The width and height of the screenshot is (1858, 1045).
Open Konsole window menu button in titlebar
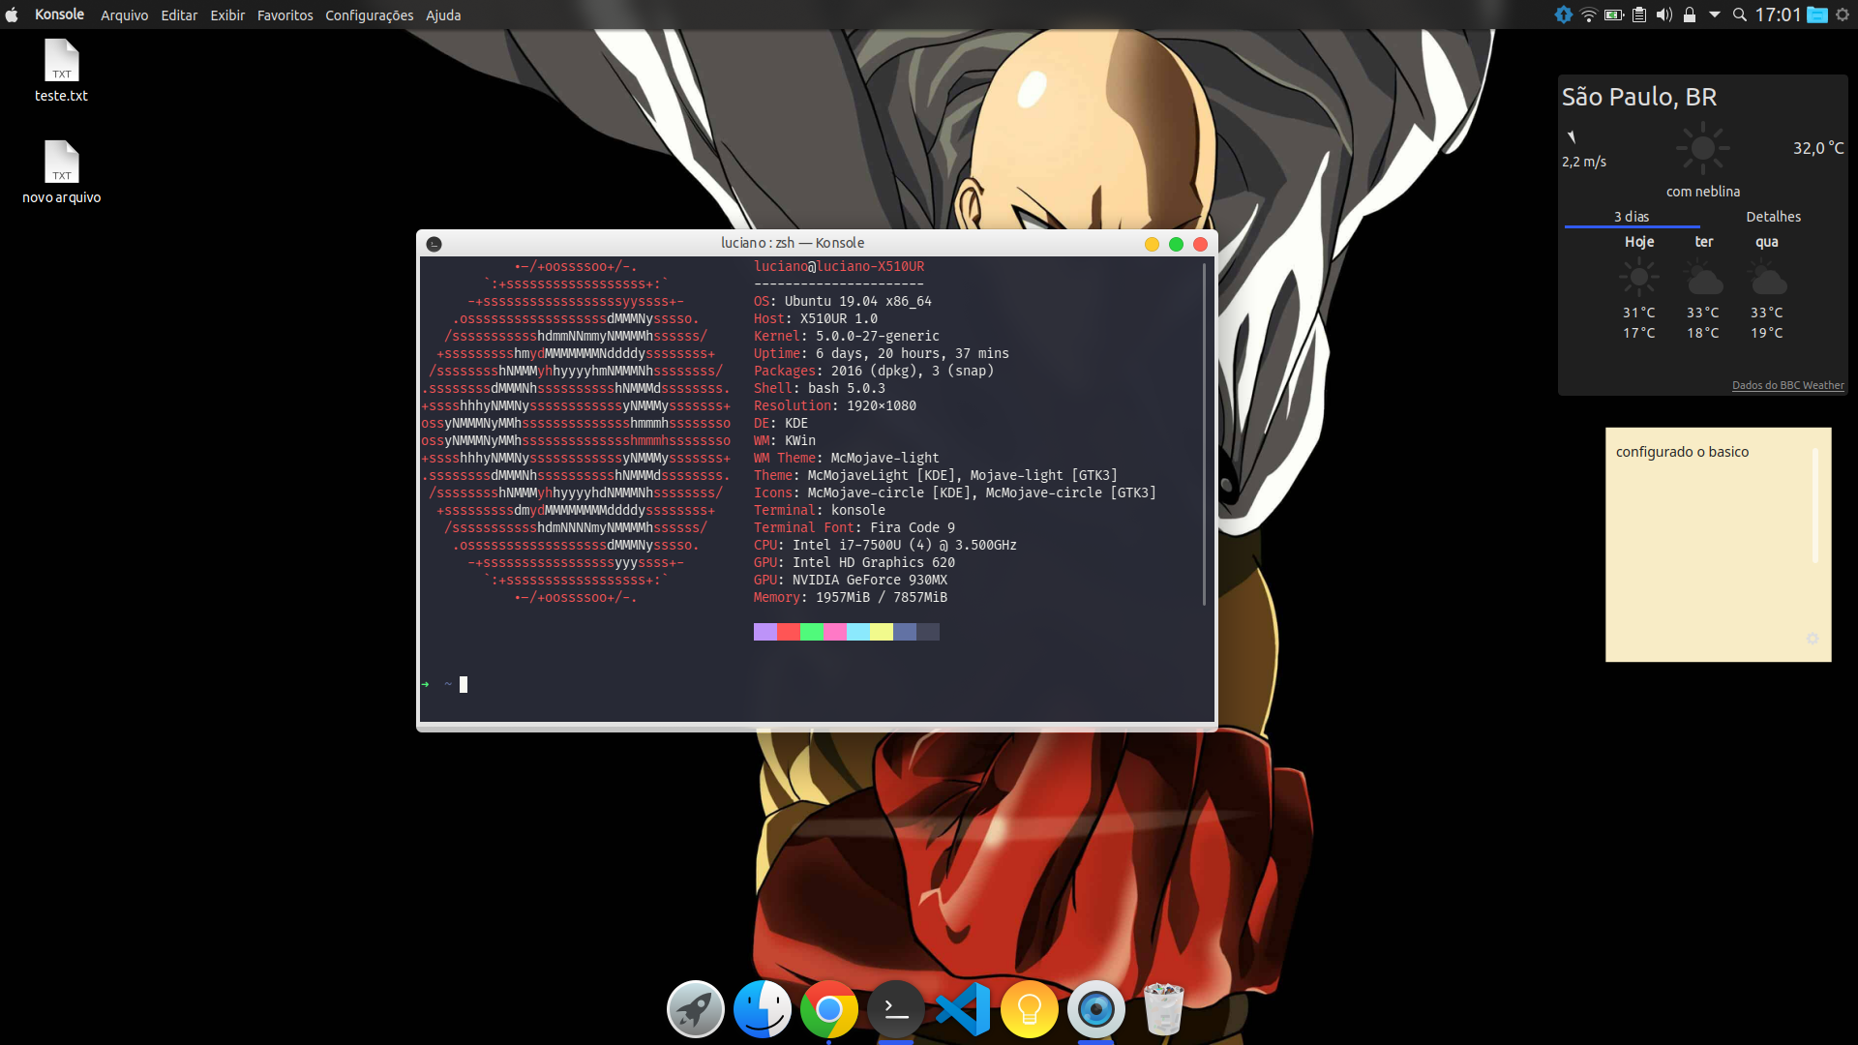434,244
